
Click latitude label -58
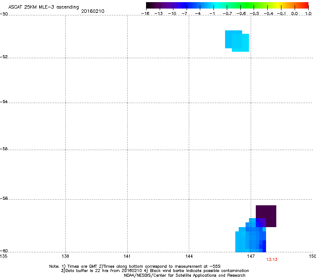[4, 198]
